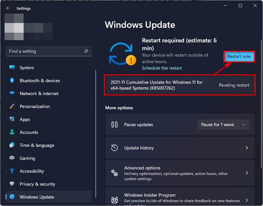The height and width of the screenshot is (206, 263).
Task: Click Schedule the restart link
Action: (x=162, y=68)
